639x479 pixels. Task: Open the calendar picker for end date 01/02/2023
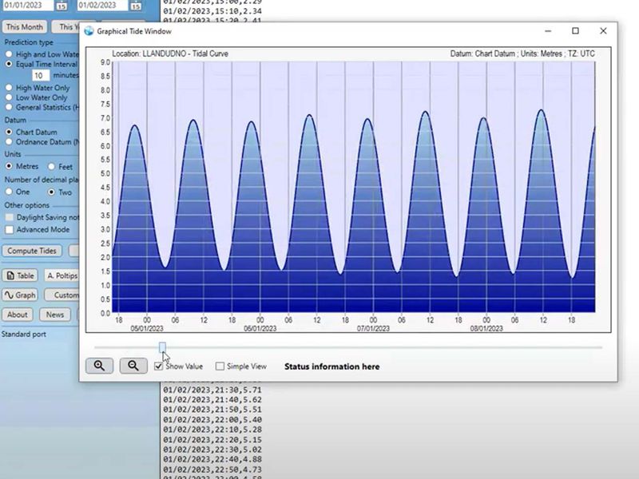point(136,6)
